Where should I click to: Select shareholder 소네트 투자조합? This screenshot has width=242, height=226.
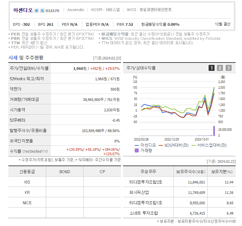pyautogui.click(x=144, y=213)
